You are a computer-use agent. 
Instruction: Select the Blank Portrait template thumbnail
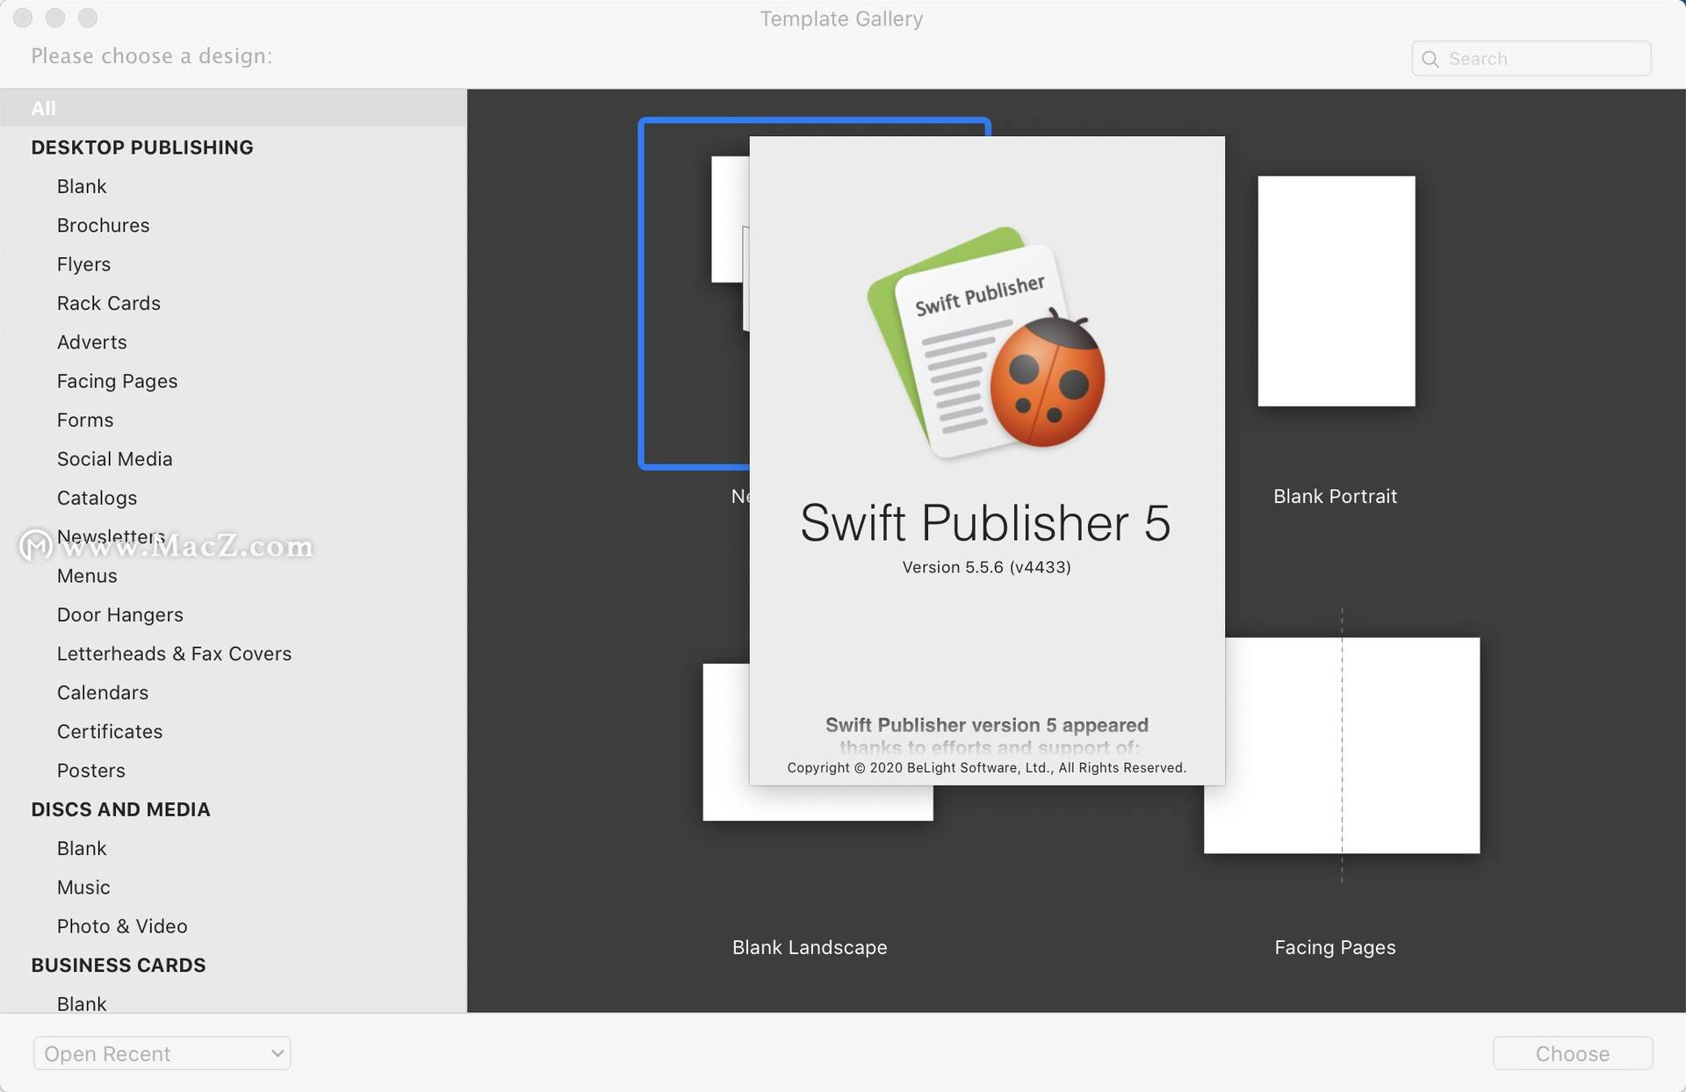tap(1336, 291)
